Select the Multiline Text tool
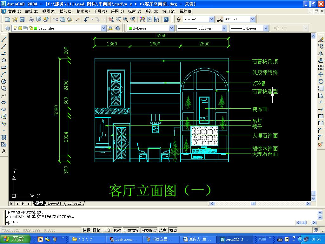325x244 pixels. 4,151
